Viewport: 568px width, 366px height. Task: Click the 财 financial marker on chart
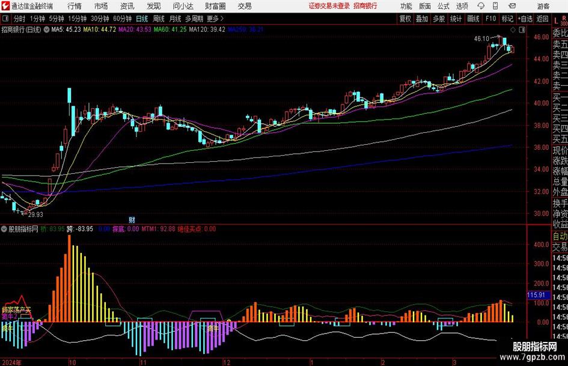tap(132, 219)
